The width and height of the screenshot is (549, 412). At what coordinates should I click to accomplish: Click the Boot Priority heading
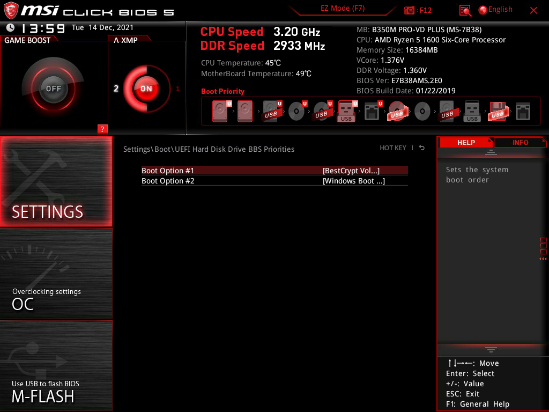tap(222, 91)
